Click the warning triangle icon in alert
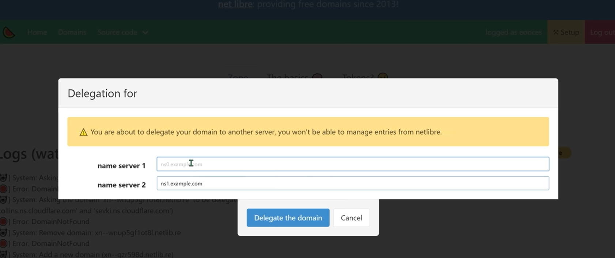This screenshot has height=258, width=615. coord(83,132)
